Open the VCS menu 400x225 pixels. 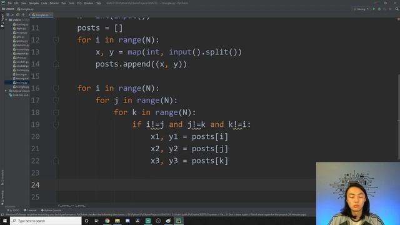coord(79,3)
